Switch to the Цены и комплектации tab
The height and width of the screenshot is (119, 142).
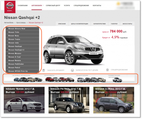(x=79, y=24)
